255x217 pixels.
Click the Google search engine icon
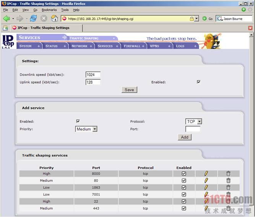pos(219,19)
